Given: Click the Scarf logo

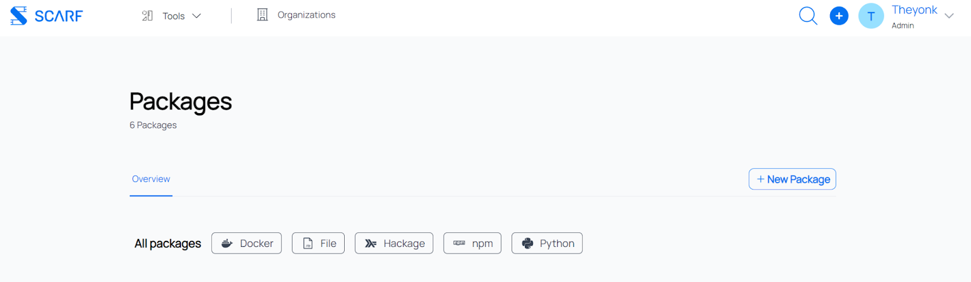Looking at the screenshot, I should (x=46, y=16).
